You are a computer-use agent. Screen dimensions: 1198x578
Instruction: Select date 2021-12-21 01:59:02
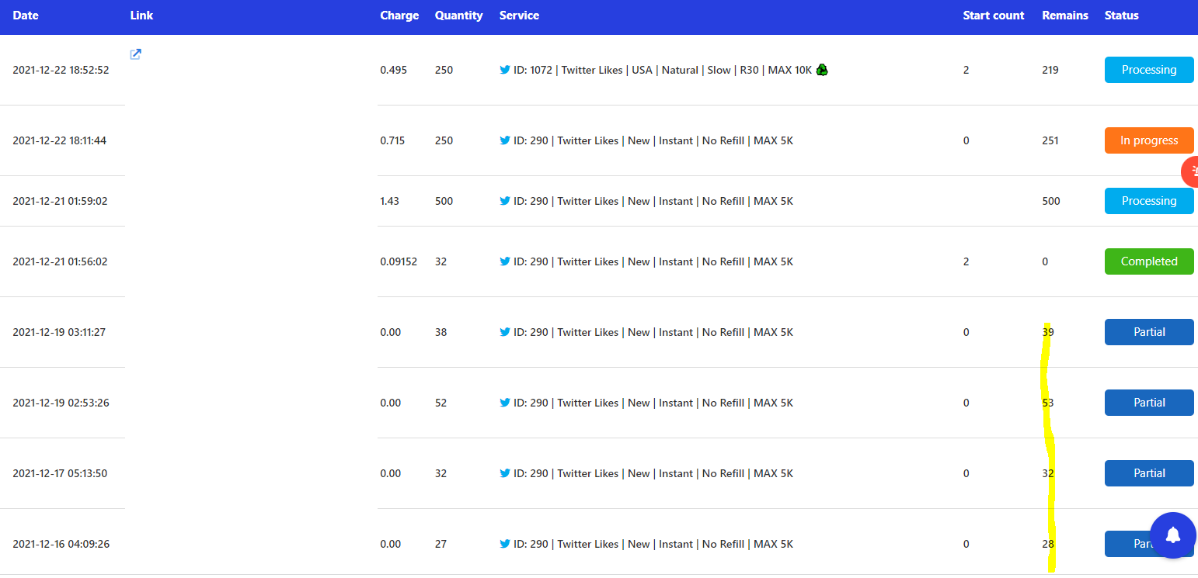[x=60, y=201]
